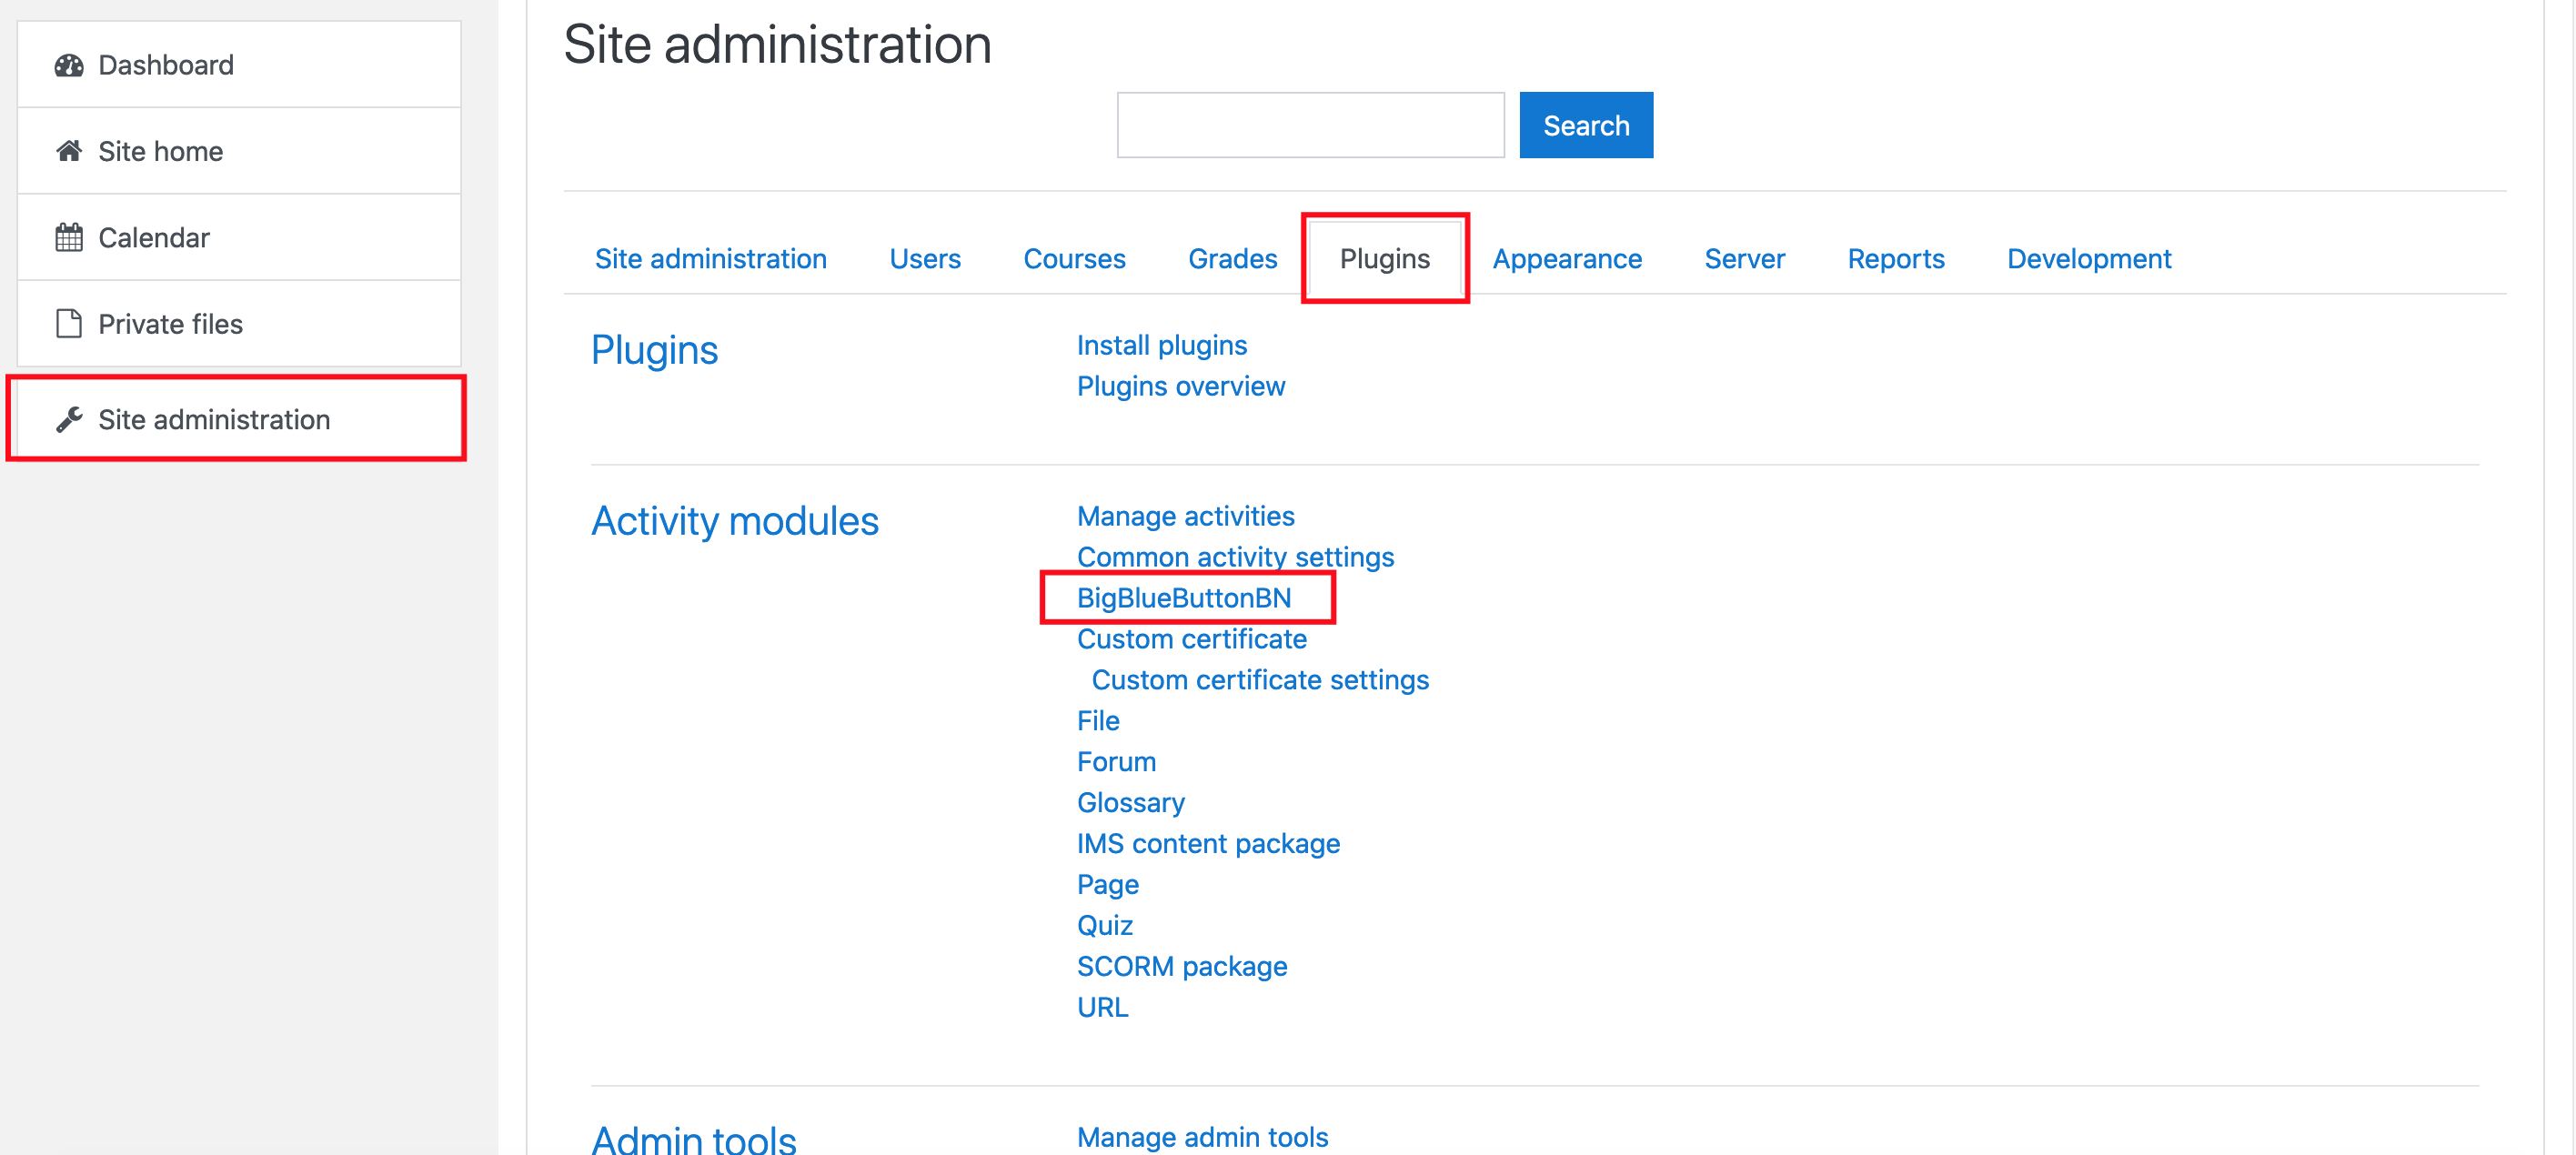2576x1155 pixels.
Task: Open the Plugins section heading link
Action: coord(654,350)
